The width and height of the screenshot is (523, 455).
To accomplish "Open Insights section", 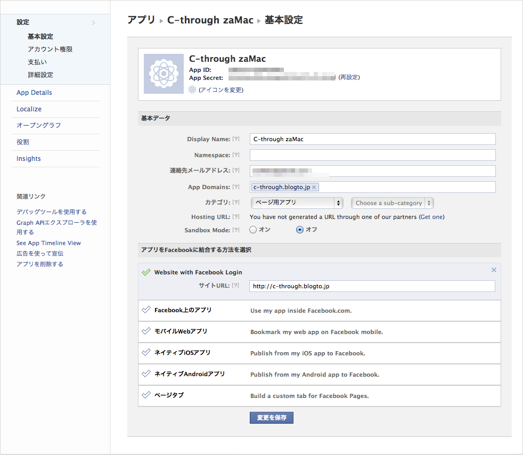I will [x=28, y=158].
